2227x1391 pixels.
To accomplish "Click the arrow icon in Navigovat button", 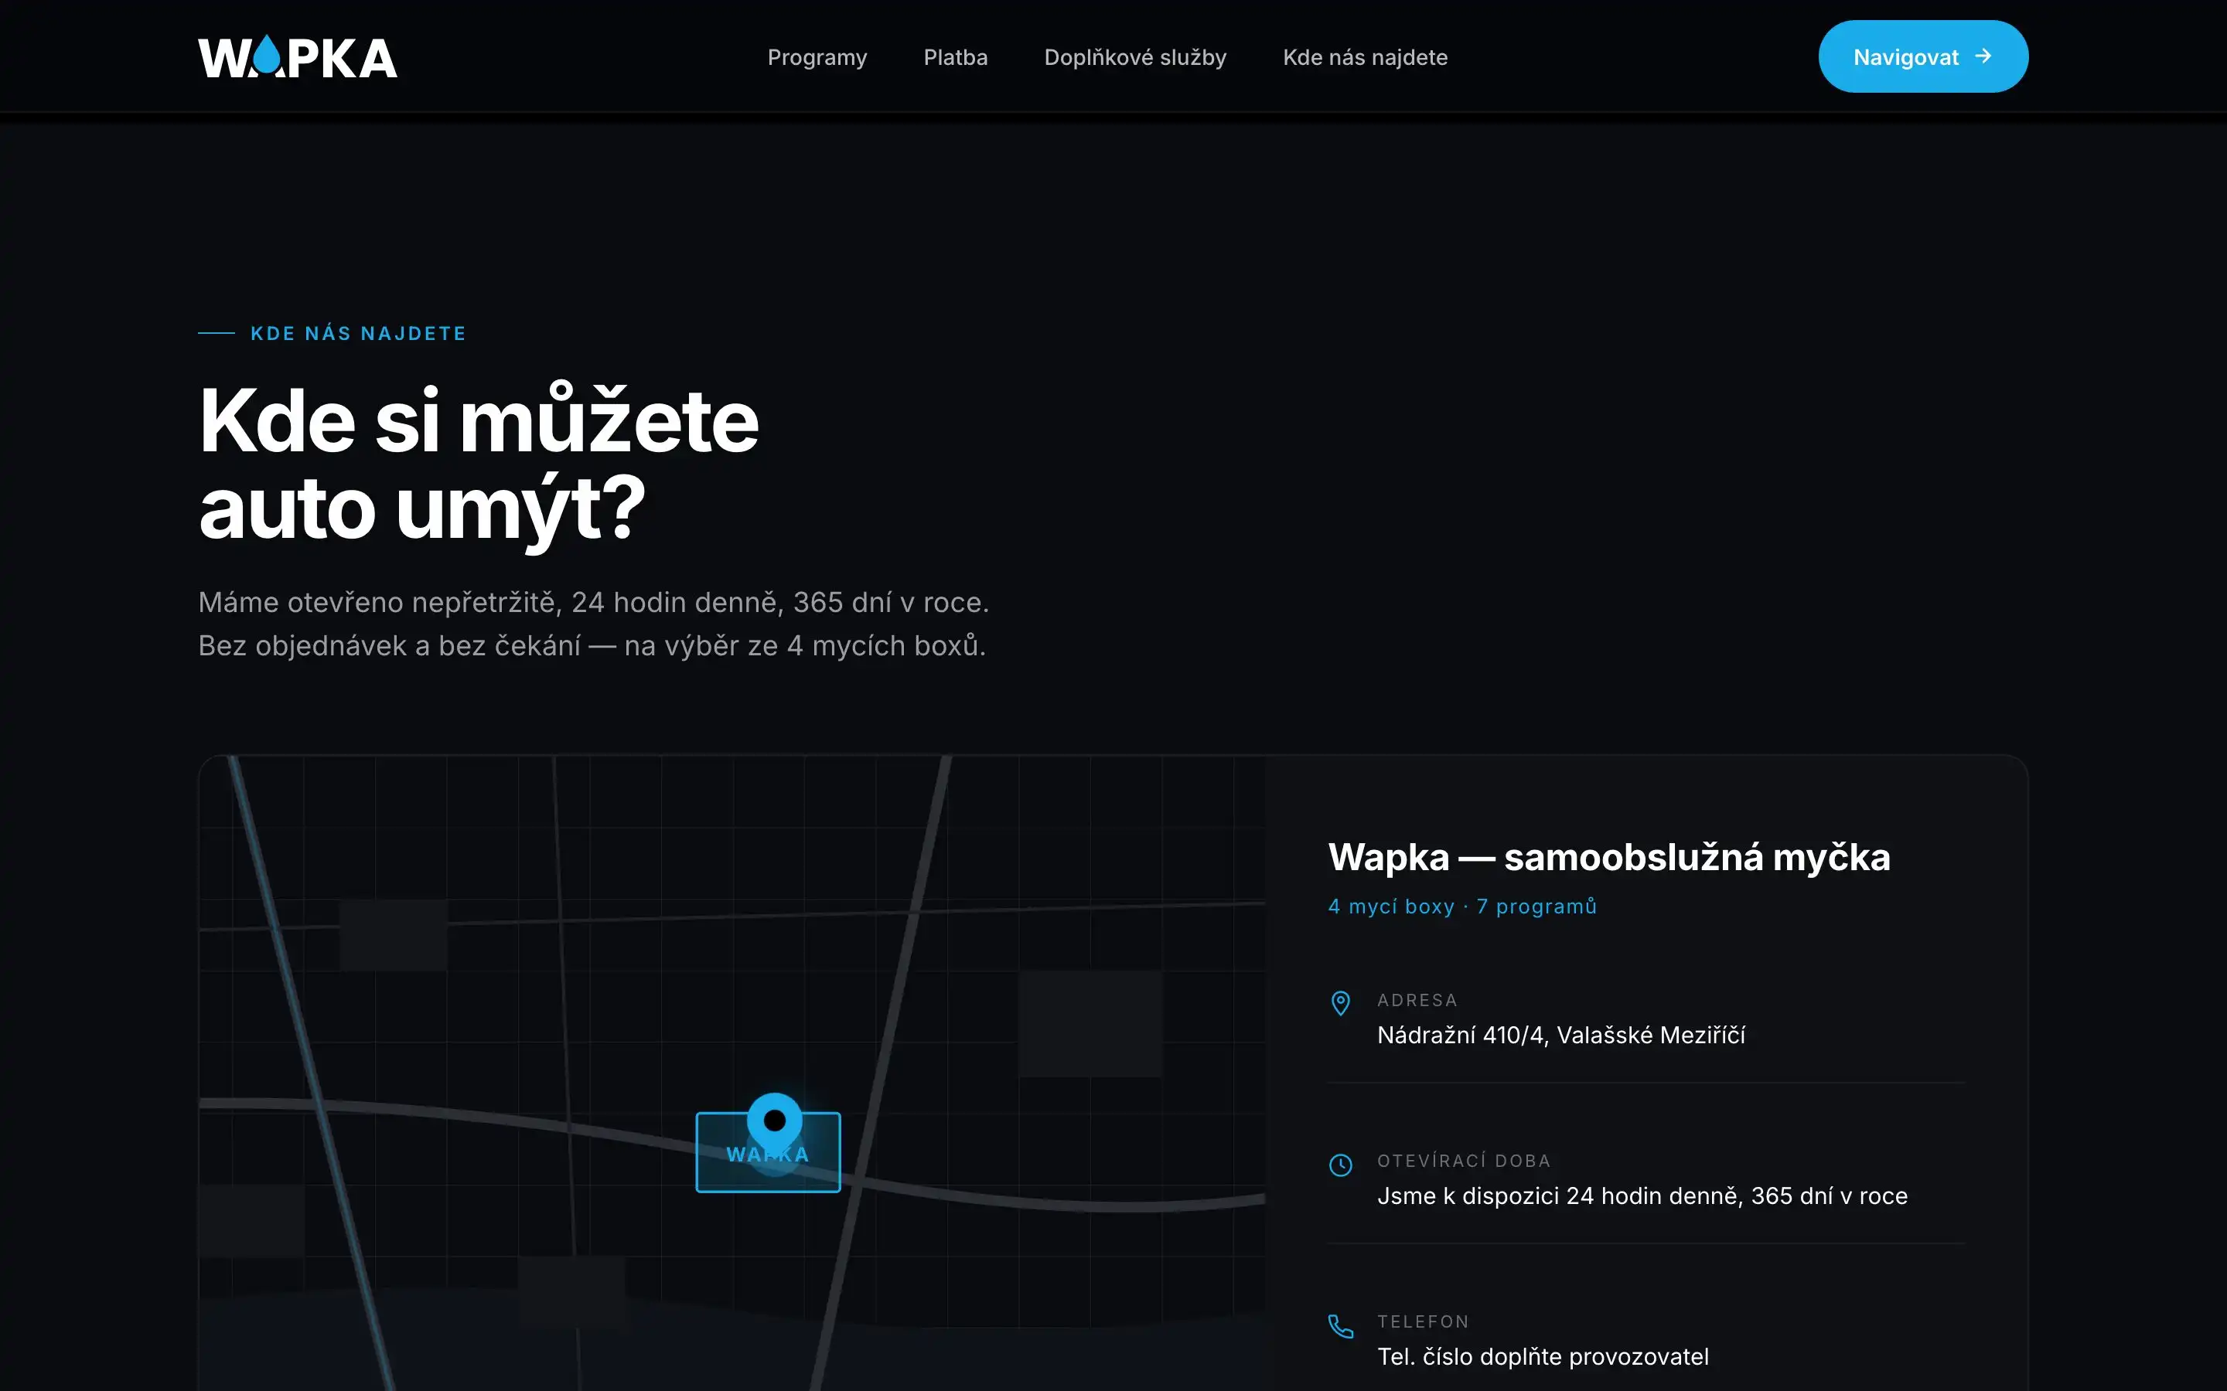I will coord(1983,56).
